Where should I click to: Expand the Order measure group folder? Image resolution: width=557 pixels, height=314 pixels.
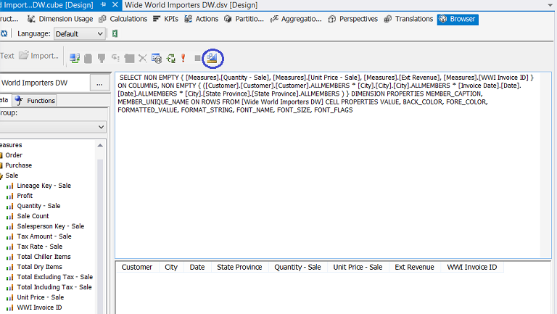(14, 155)
